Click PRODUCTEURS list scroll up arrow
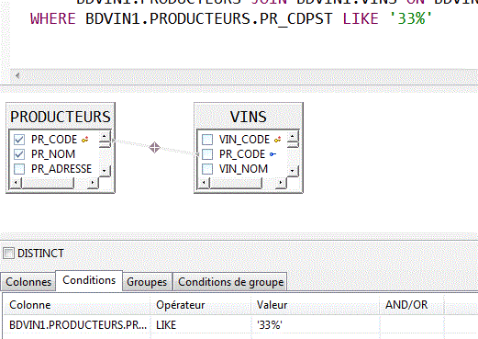The height and width of the screenshot is (339, 478). click(x=105, y=136)
